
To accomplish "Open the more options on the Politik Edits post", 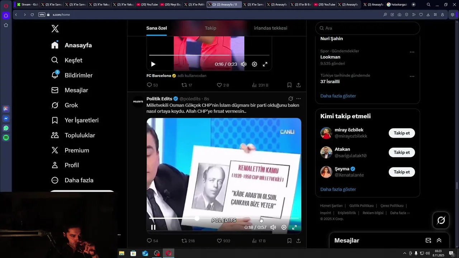I will pos(298,99).
